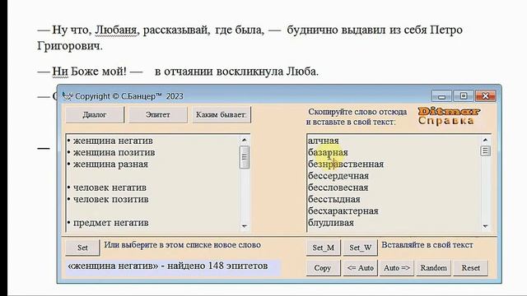Image resolution: width=527 pixels, height=296 pixels.
Task: Click the app icon in the title bar
Action: [68, 96]
